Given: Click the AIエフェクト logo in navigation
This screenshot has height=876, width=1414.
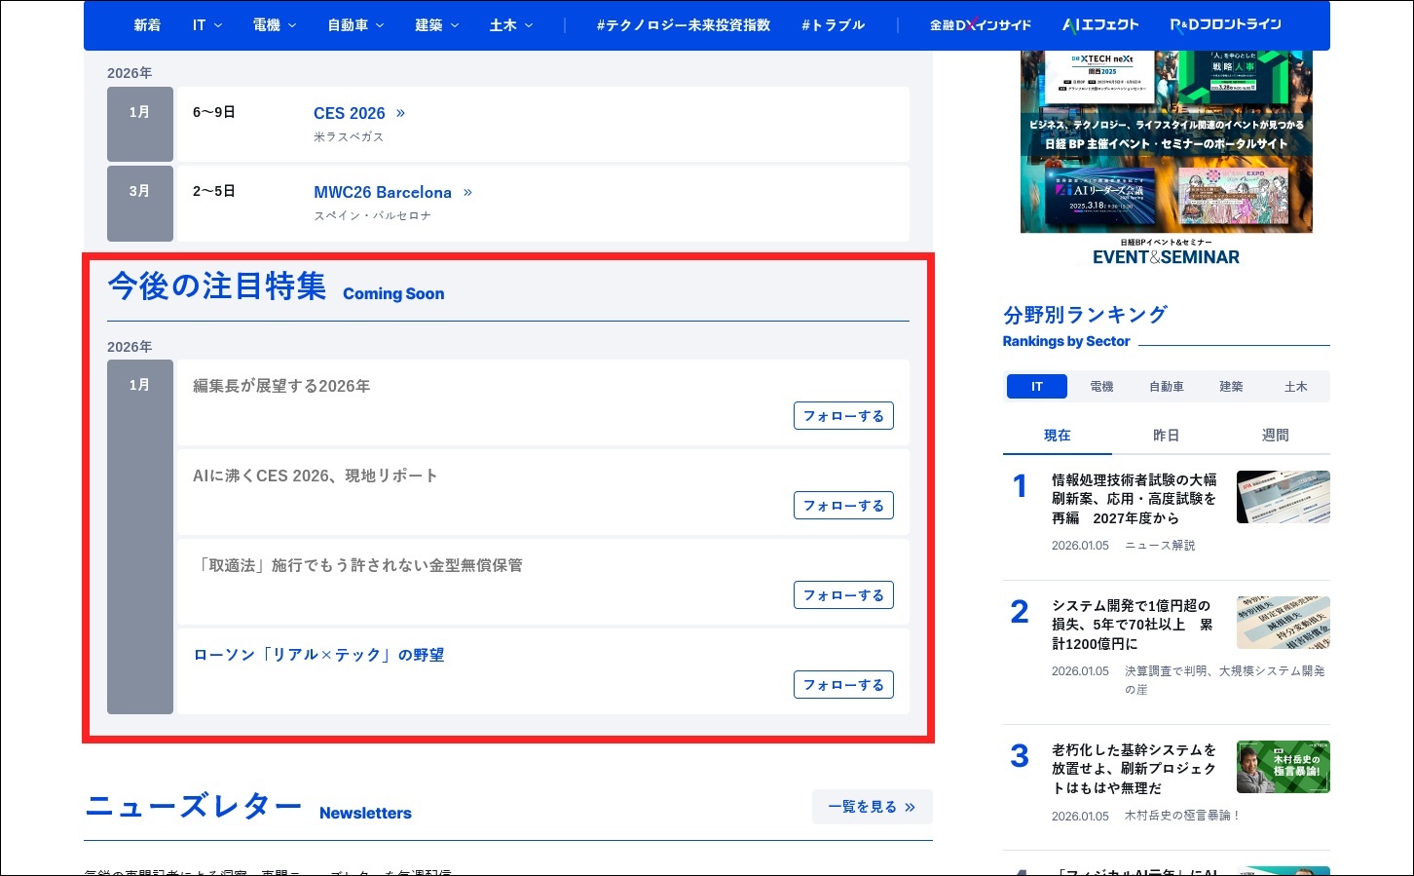Looking at the screenshot, I should tap(1098, 24).
